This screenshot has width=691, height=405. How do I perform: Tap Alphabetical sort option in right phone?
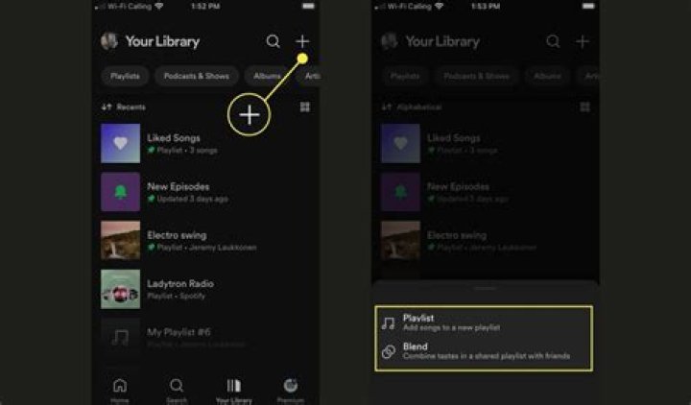pos(412,107)
